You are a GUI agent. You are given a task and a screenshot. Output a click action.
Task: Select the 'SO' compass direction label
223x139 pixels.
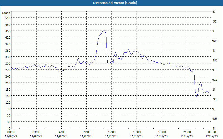click(x=215, y=80)
